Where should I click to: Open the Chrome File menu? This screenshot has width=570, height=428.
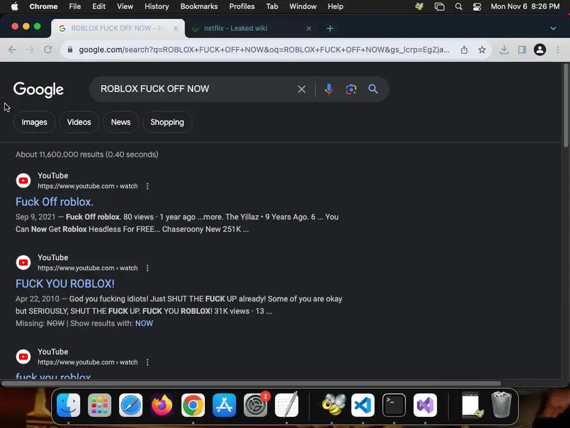click(x=75, y=7)
